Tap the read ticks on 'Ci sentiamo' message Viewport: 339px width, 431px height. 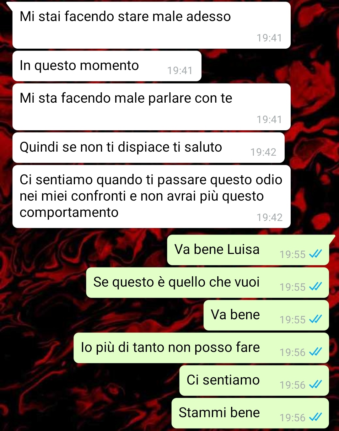(315, 384)
